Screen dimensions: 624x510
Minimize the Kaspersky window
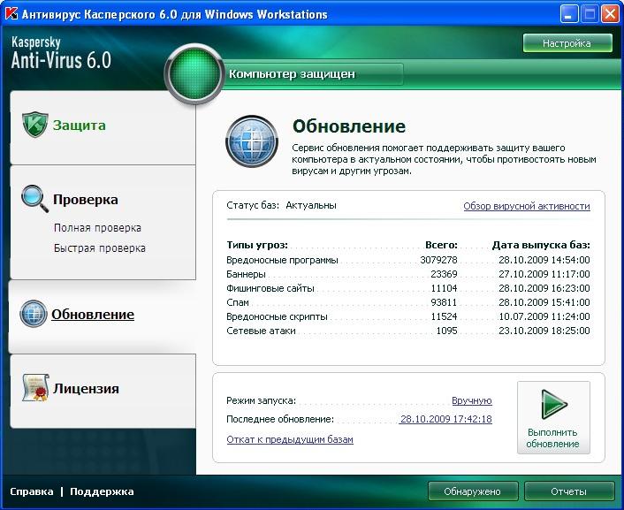[x=569, y=14]
